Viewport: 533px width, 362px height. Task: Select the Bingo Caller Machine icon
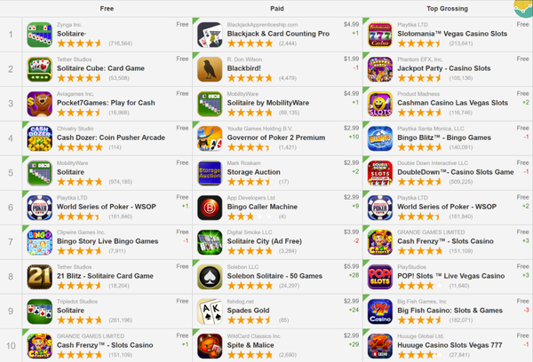210,208
